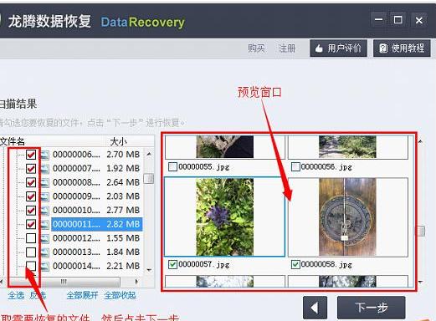This screenshot has height=321, width=436.
Task: Open 用户评价 user reviews
Action: 338,48
